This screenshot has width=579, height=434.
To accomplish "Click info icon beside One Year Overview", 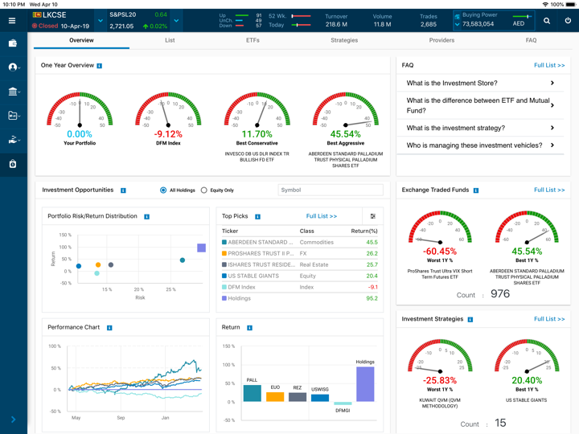I will pyautogui.click(x=100, y=66).
